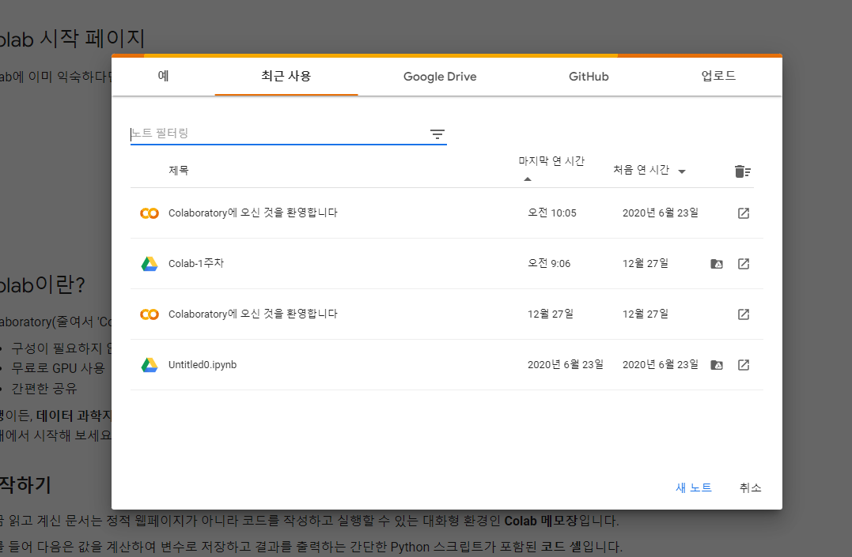Open the filter options icon
This screenshot has width=852, height=557.
click(x=437, y=134)
